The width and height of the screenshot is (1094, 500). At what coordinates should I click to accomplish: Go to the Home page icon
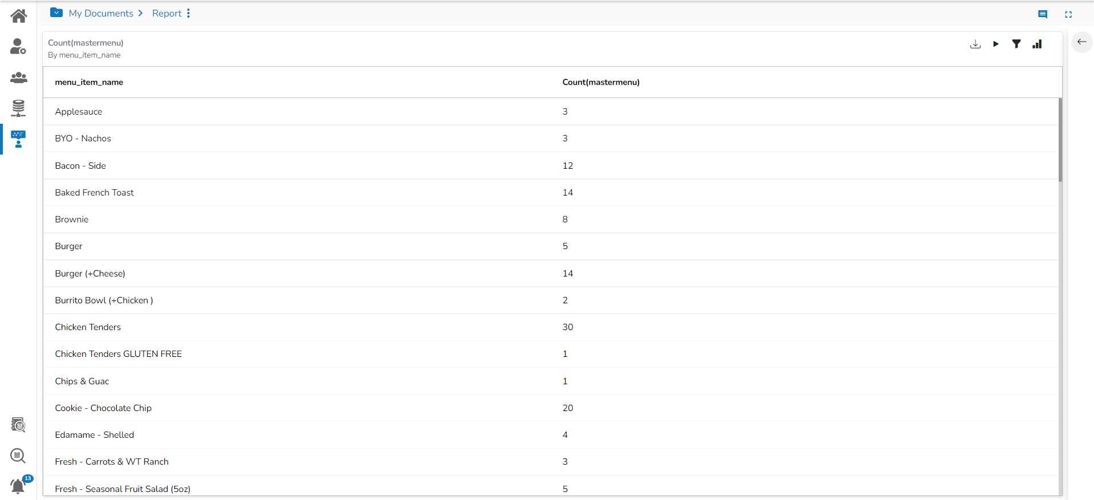point(18,16)
